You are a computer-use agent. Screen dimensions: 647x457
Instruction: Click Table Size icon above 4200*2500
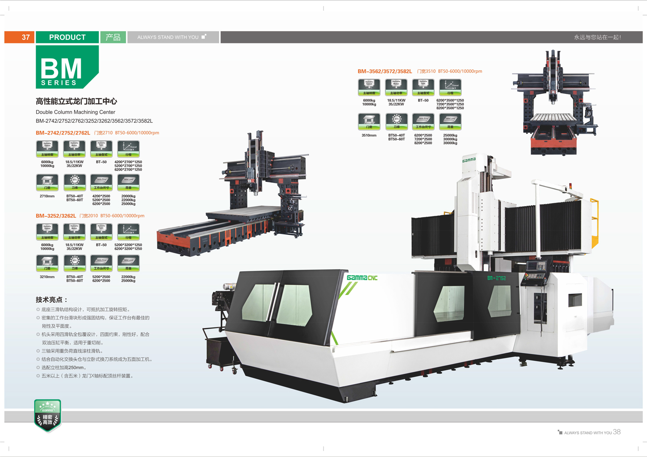coord(101,183)
